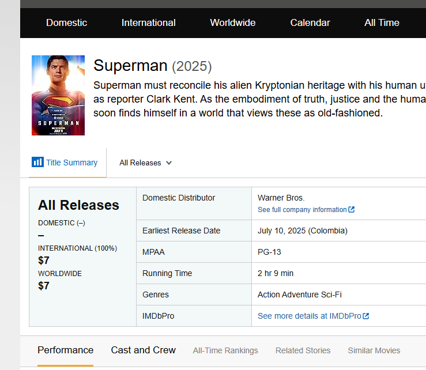Open the All-Time Rankings tab
The image size is (426, 370).
point(225,351)
